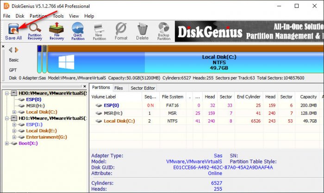Maximize the DiskGenius window

[297, 6]
